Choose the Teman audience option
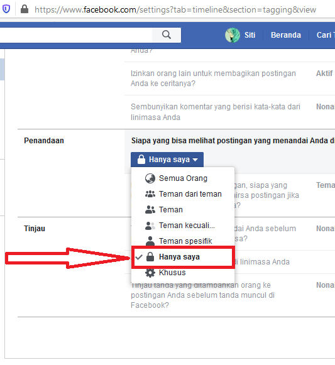 pyautogui.click(x=183, y=209)
